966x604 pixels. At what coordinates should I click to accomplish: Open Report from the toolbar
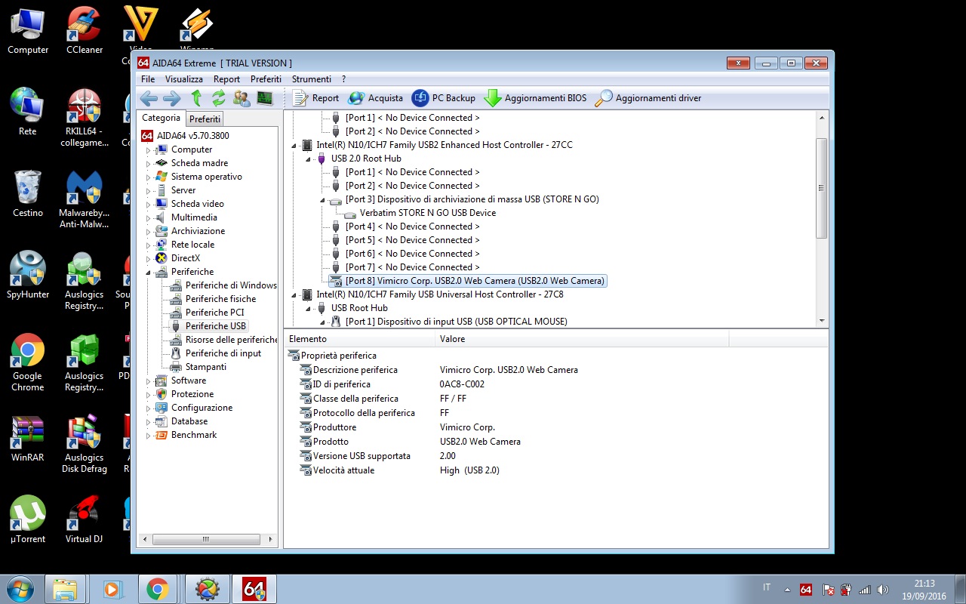[315, 98]
